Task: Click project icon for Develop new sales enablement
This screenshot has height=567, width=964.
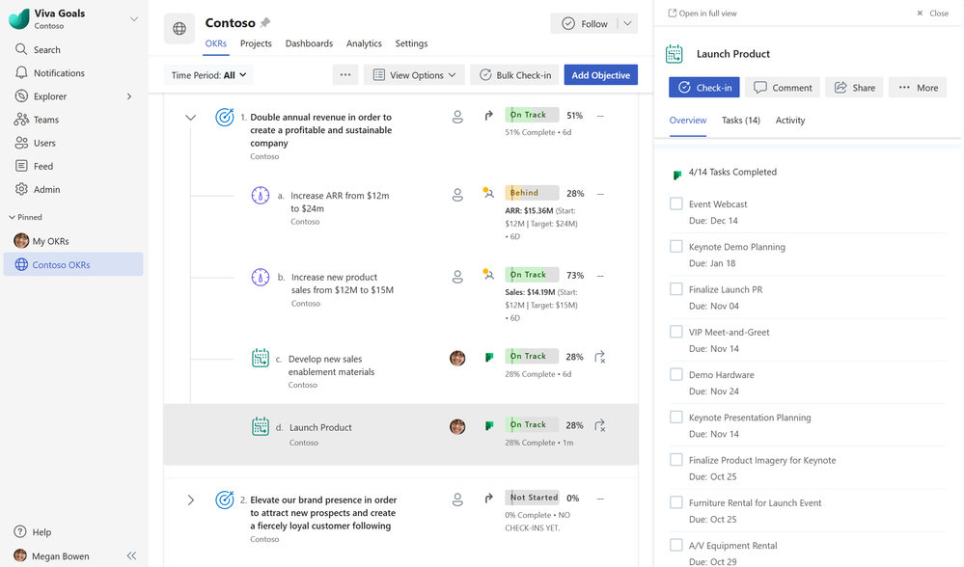Action: coord(261,358)
